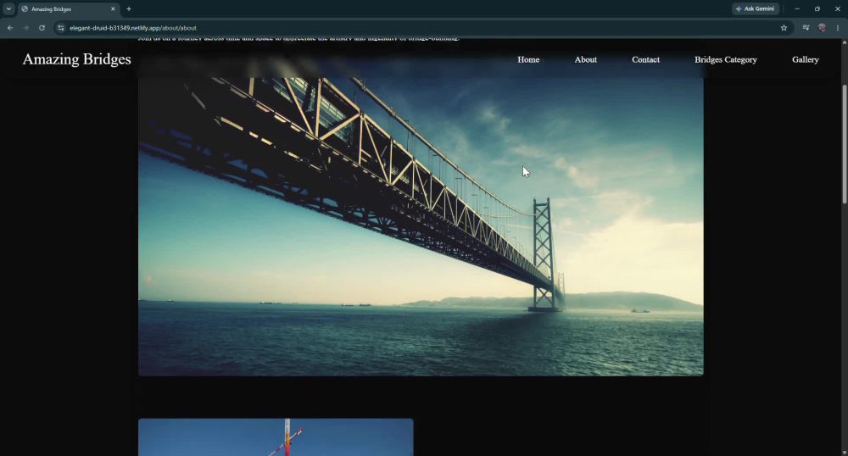Screen dimensions: 848x456
Task: Open the Chrome three-dot menu
Action: pyautogui.click(x=838, y=28)
